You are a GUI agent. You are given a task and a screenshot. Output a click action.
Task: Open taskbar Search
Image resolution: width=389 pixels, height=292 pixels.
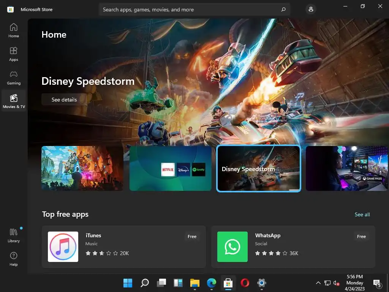(145, 283)
